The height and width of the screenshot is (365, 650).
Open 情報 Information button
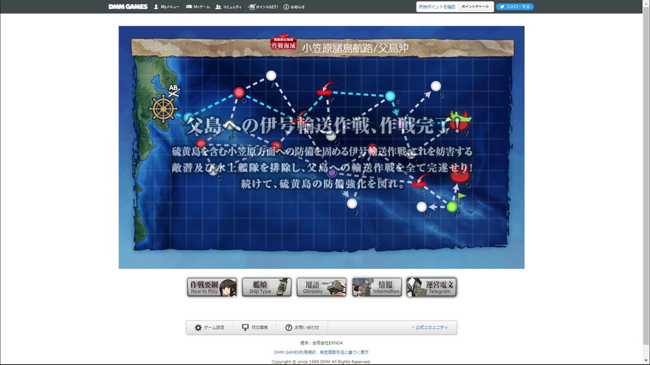376,287
